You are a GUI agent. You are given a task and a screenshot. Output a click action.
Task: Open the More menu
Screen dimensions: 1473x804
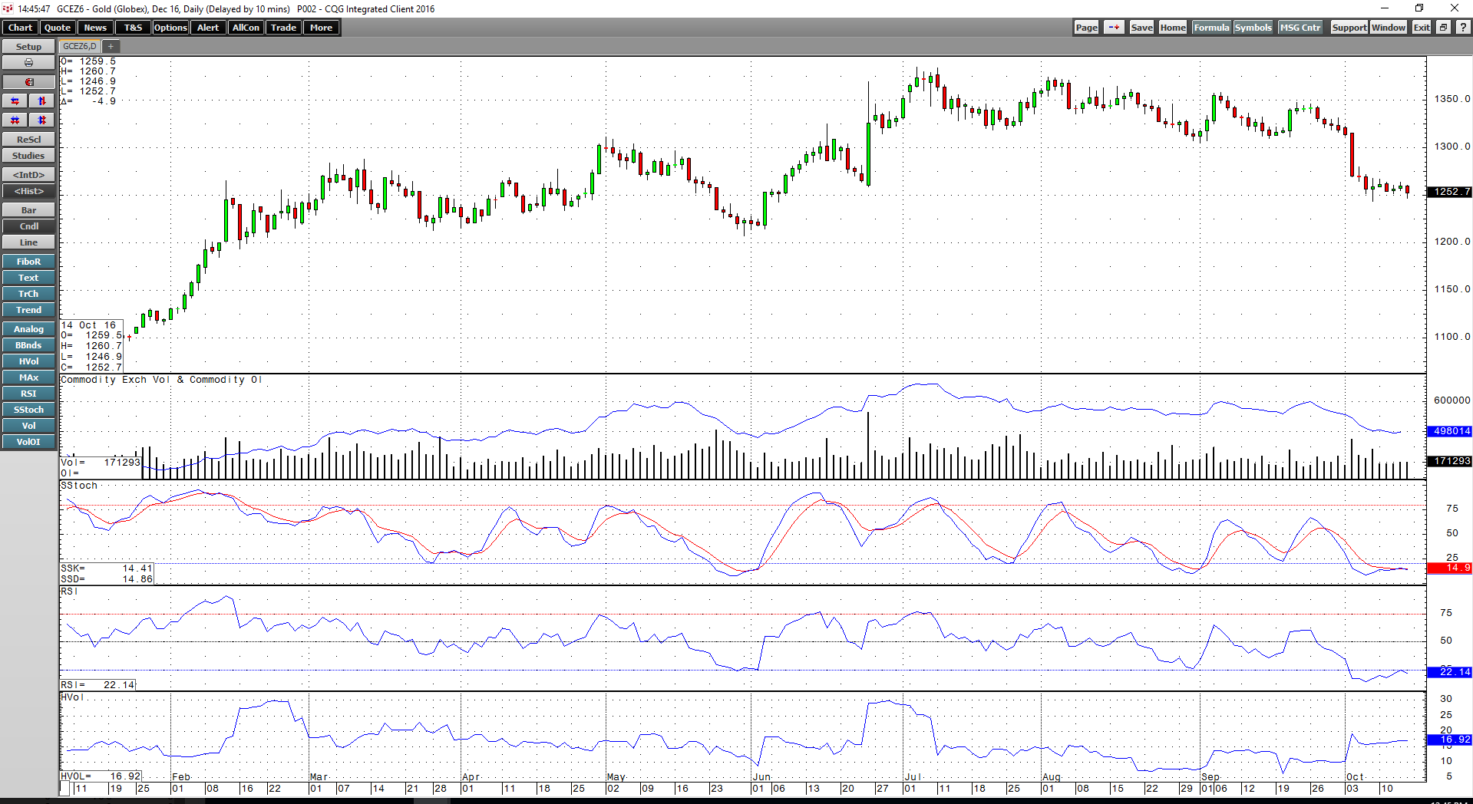coord(321,28)
